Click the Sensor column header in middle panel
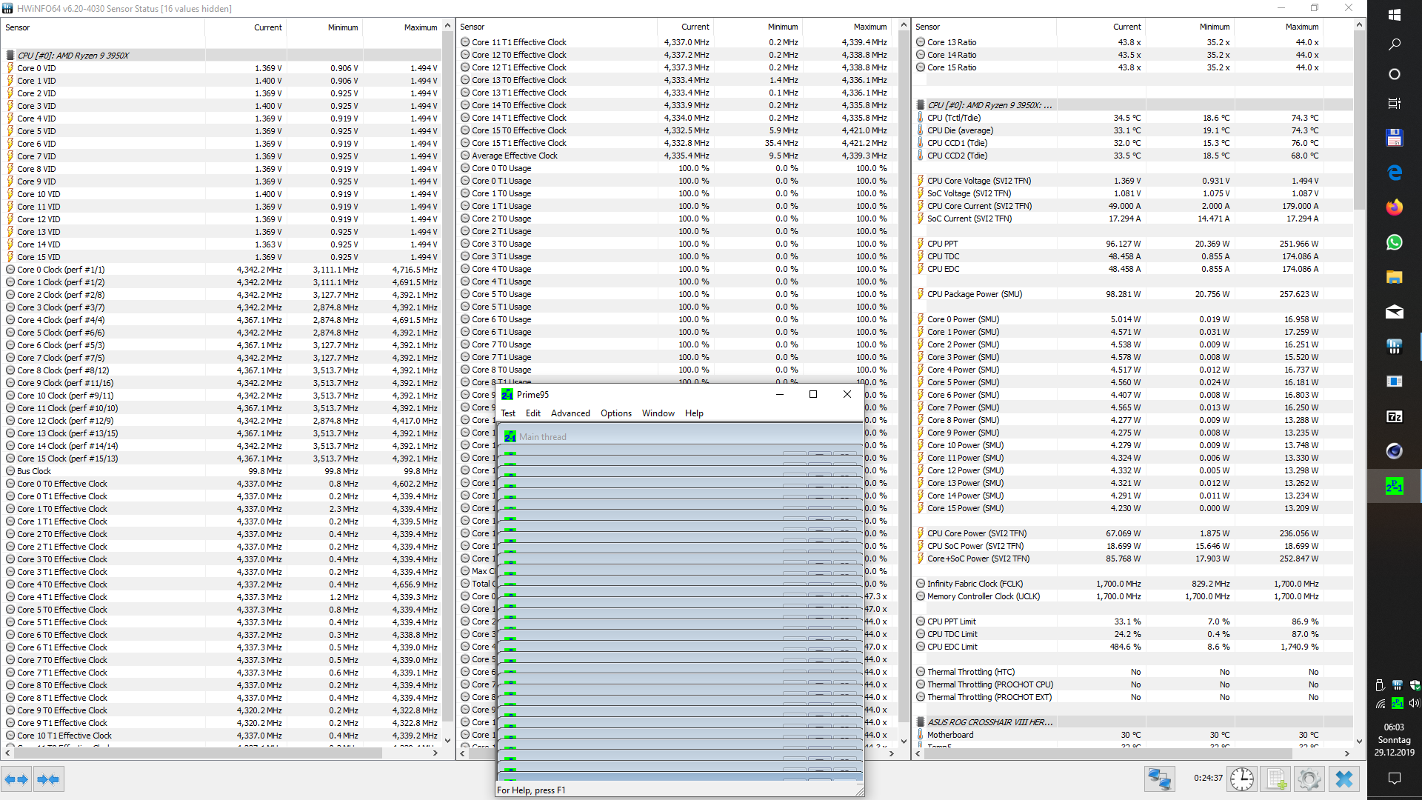Viewport: 1422px width, 800px height. (x=473, y=27)
